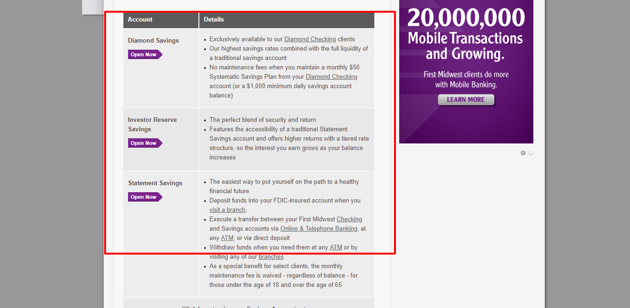
Task: Click Open Now under Investor Reserve Savings
Action: (145, 143)
